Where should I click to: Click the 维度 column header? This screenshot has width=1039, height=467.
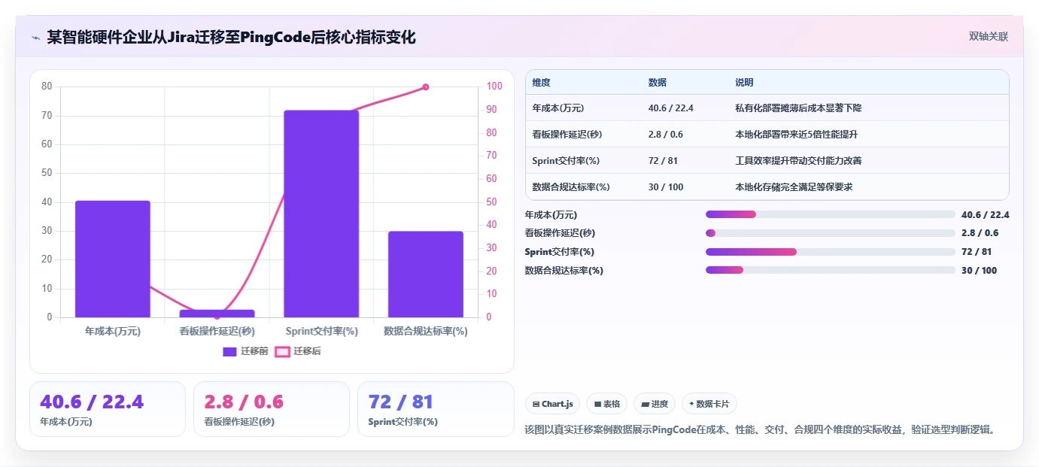[x=541, y=83]
